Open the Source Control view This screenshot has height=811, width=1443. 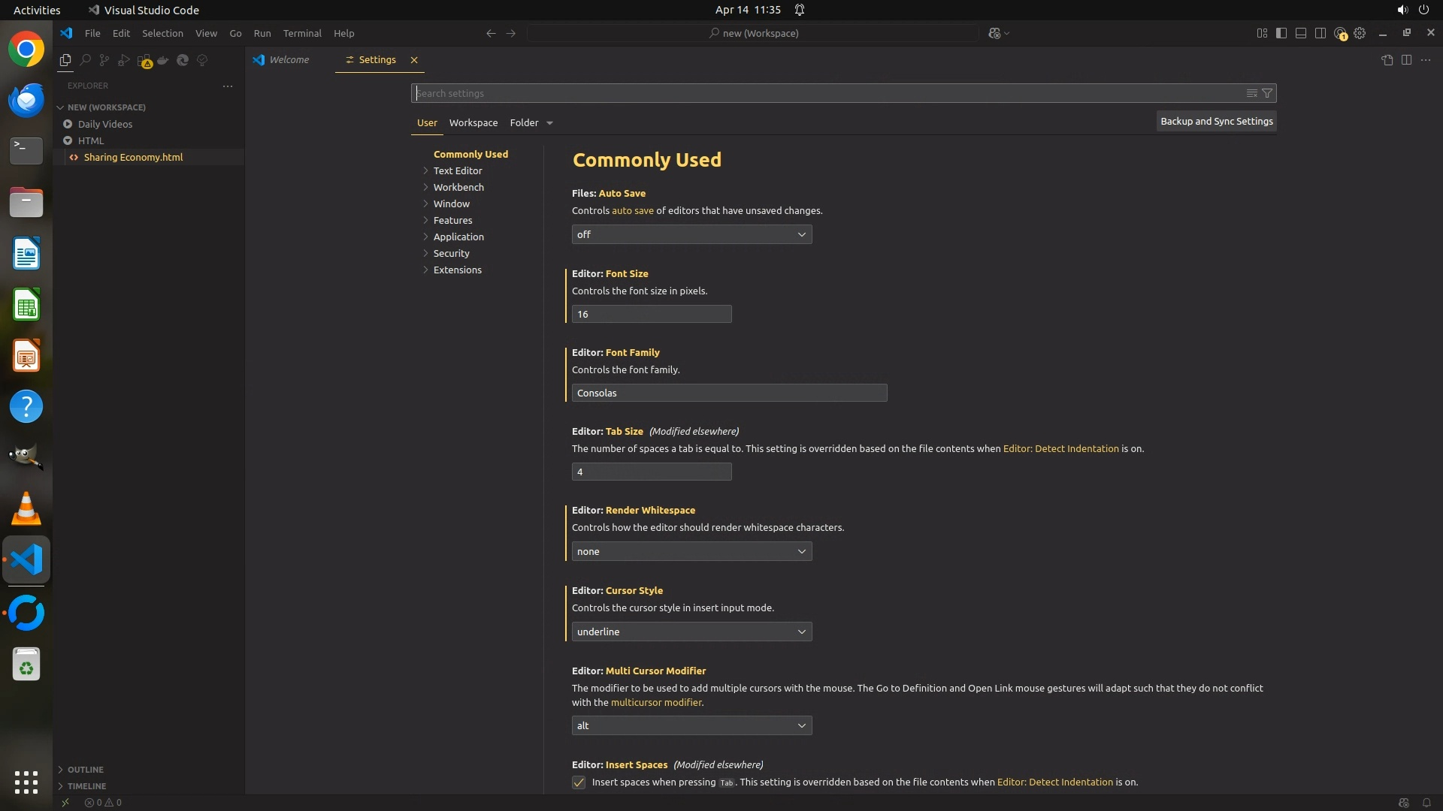coord(104,60)
